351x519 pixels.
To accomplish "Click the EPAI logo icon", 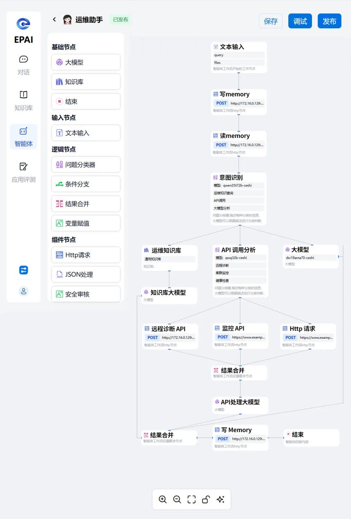I will click(x=23, y=24).
